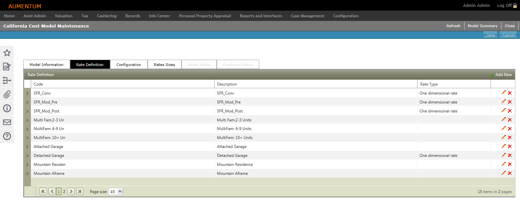Open the help question mark icon
Viewport: 520px width, 203px height.
(x=7, y=136)
